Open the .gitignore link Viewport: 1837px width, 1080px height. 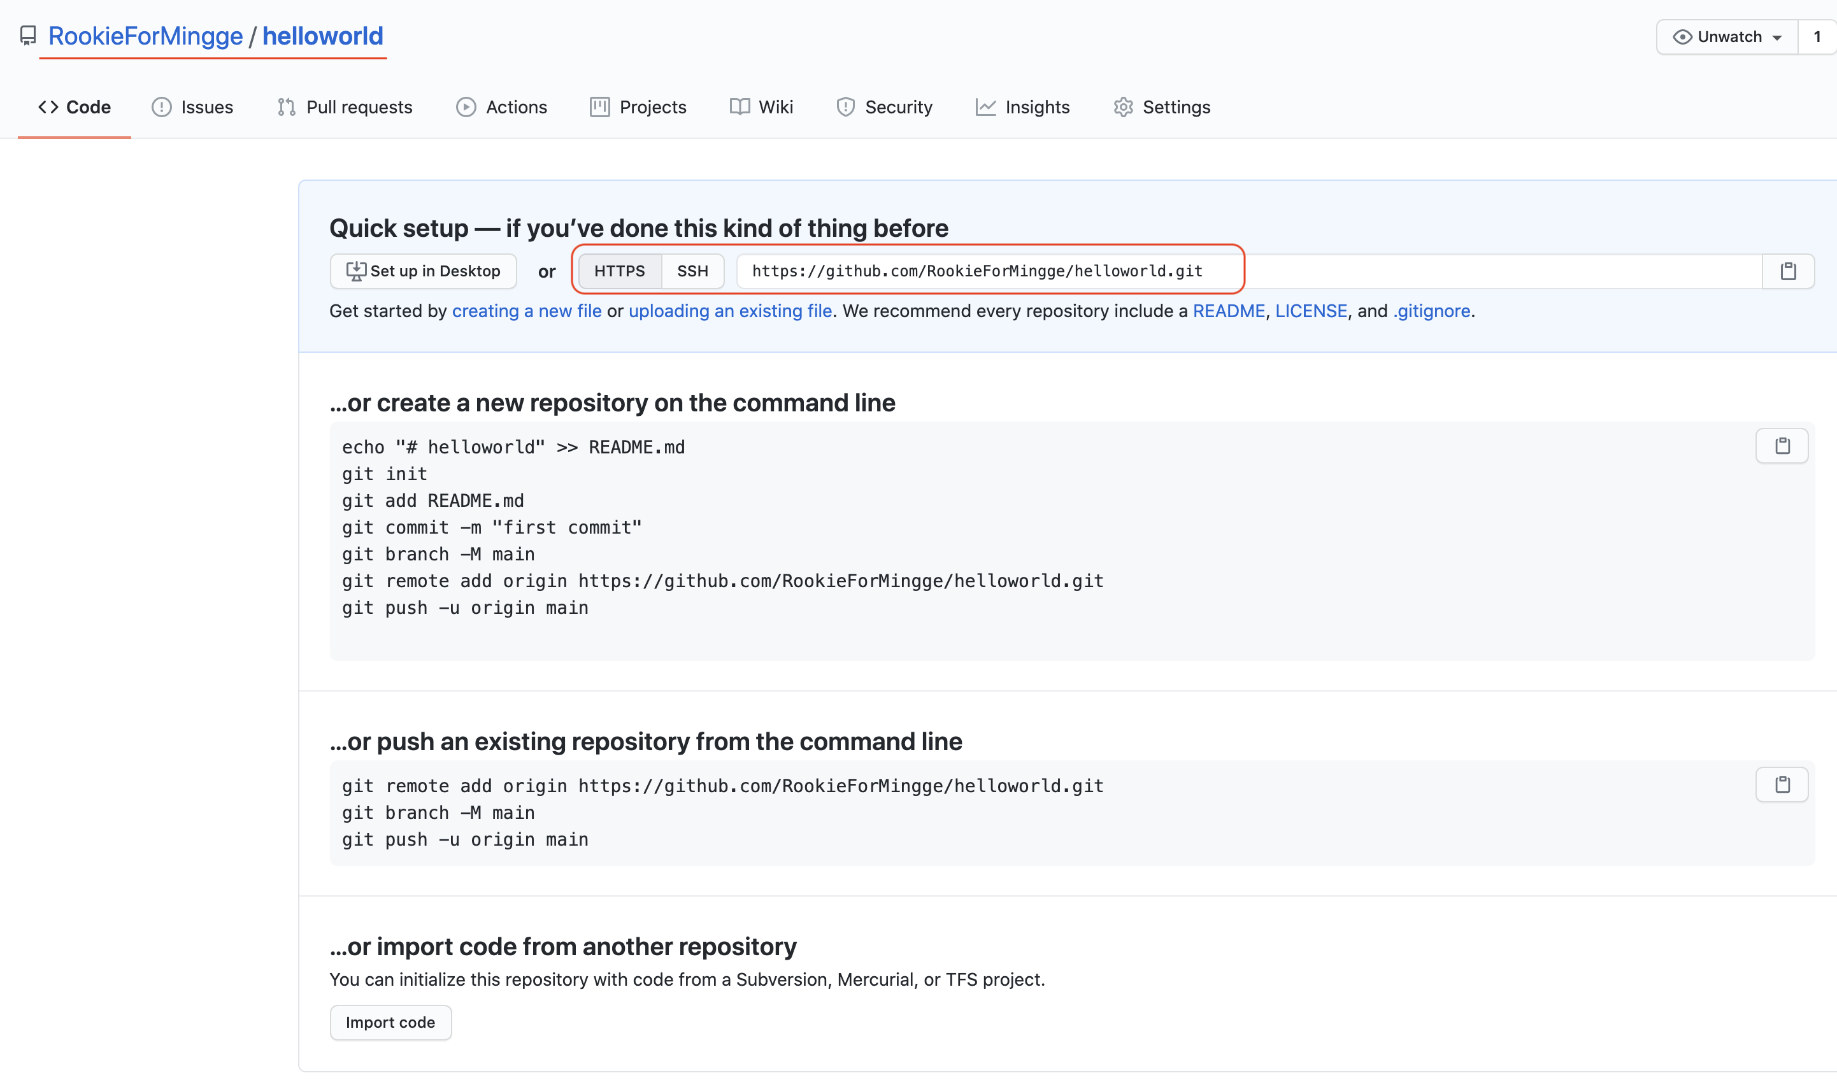point(1432,311)
